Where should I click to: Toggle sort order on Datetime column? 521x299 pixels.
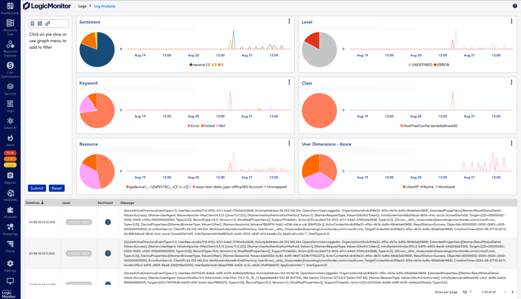(x=43, y=202)
